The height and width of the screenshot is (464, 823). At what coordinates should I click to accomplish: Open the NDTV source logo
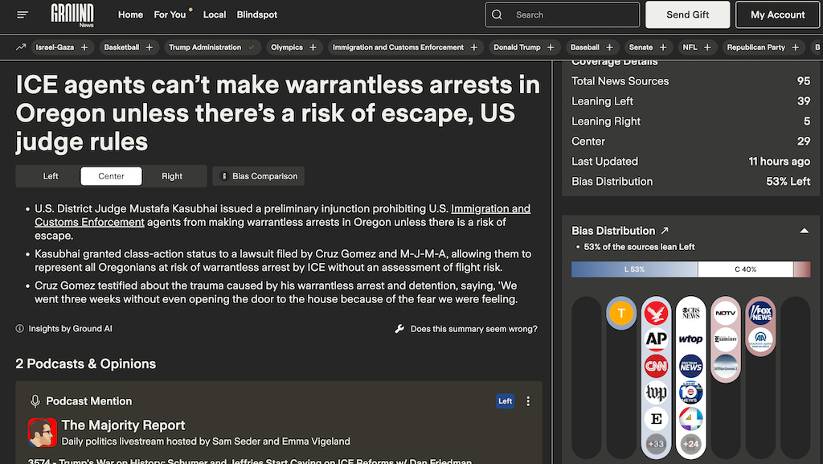[x=725, y=312]
